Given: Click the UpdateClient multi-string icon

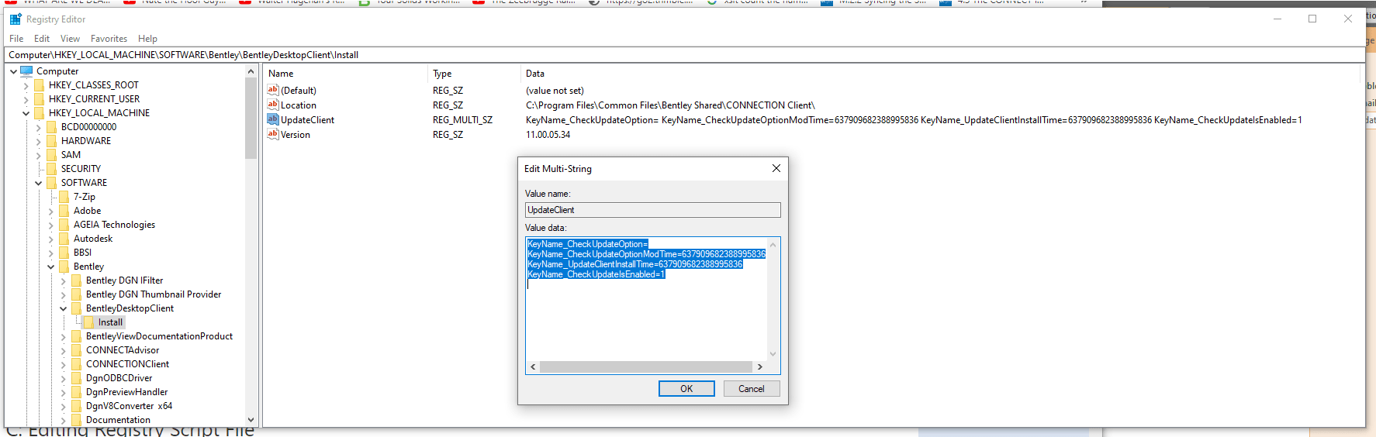Looking at the screenshot, I should point(273,119).
